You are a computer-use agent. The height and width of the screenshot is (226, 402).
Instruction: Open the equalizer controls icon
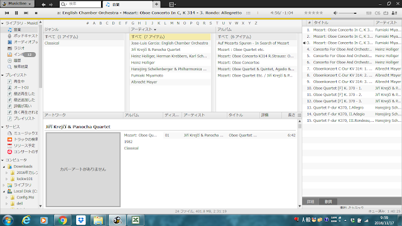click(369, 13)
